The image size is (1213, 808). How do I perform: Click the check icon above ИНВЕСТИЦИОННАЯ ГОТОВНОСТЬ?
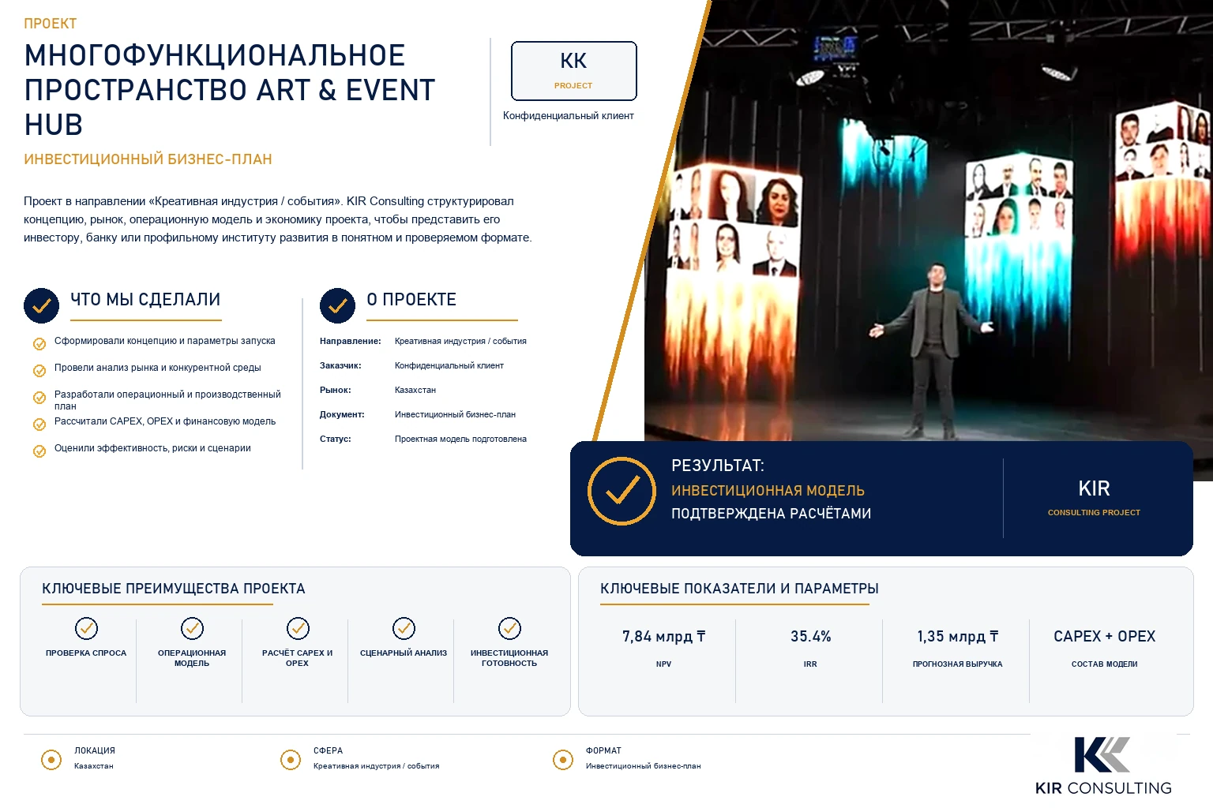tap(509, 628)
